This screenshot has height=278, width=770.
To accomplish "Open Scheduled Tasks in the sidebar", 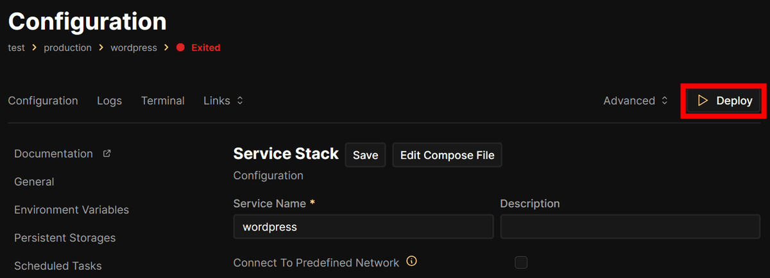I will click(58, 266).
